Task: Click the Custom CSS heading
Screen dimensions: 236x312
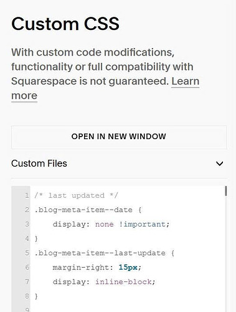Action: (65, 24)
